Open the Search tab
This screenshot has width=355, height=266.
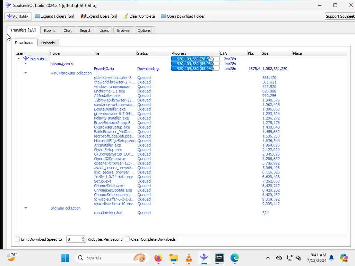[x=85, y=30]
